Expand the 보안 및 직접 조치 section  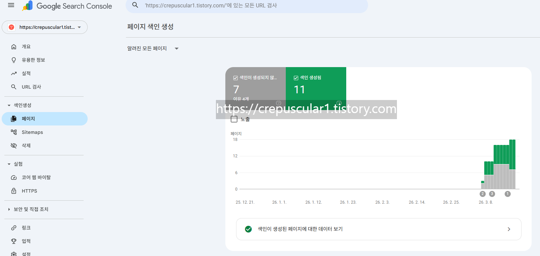coord(9,209)
